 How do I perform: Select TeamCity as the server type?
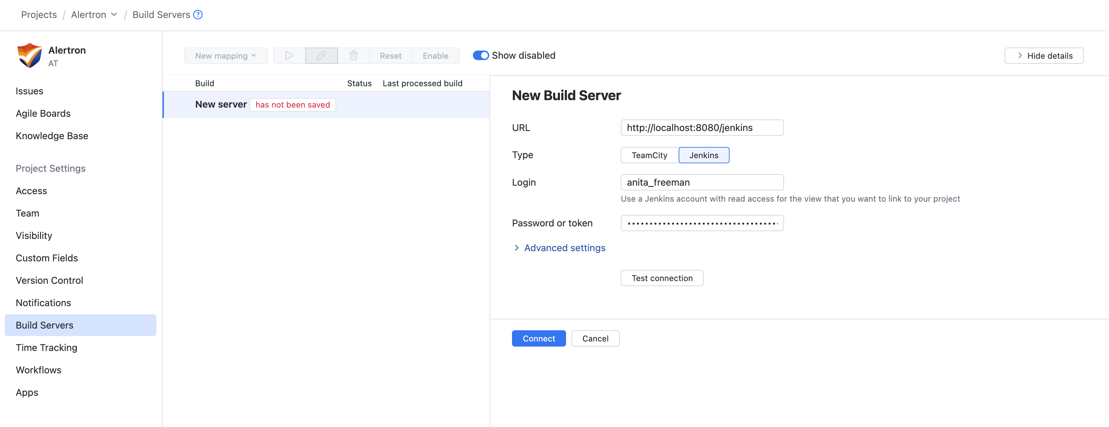tap(649, 155)
